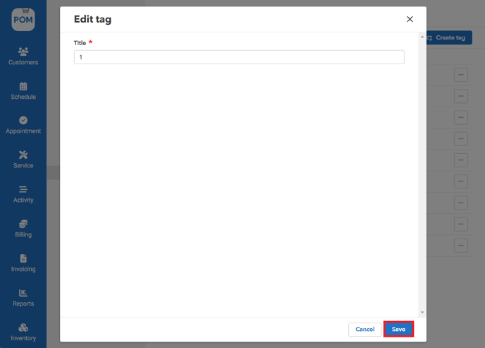
Task: Select the Activity list icon
Action: click(23, 189)
